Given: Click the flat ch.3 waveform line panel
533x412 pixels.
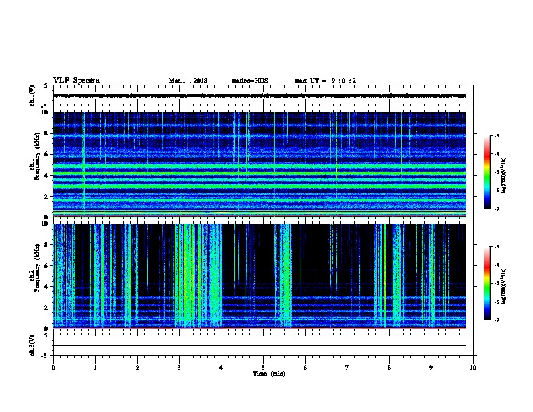Looking at the screenshot, I should [x=263, y=345].
